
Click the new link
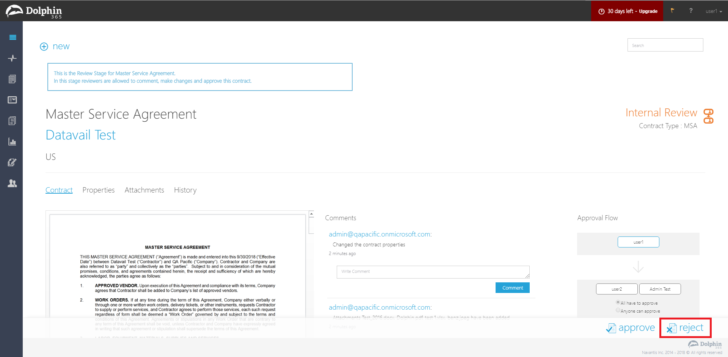[x=61, y=46]
